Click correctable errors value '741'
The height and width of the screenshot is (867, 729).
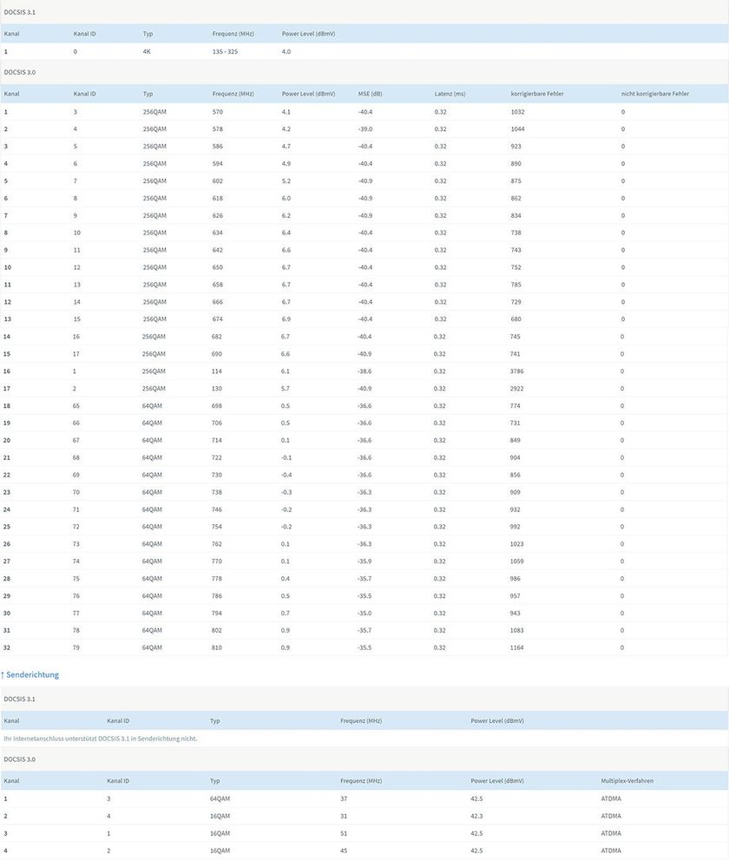[515, 354]
